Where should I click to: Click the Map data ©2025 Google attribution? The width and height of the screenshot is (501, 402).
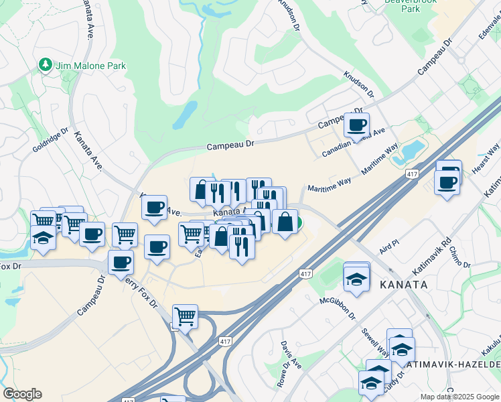pos(460,397)
